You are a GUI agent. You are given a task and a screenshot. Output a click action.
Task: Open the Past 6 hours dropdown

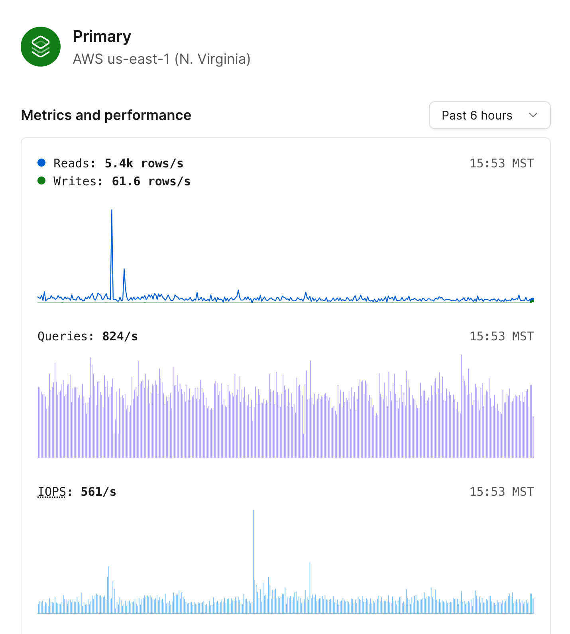coord(489,115)
